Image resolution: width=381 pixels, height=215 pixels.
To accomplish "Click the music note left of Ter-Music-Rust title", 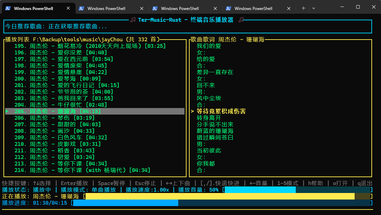I will pyautogui.click(x=133, y=20).
